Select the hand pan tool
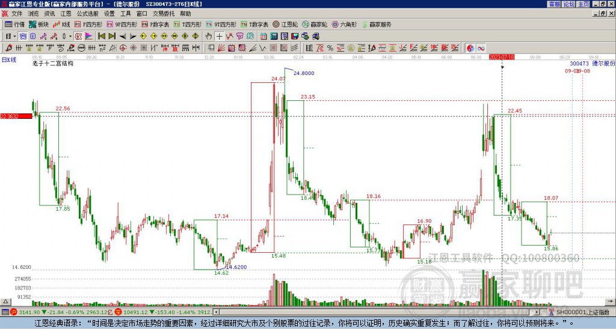616x329 pixels. [209, 37]
